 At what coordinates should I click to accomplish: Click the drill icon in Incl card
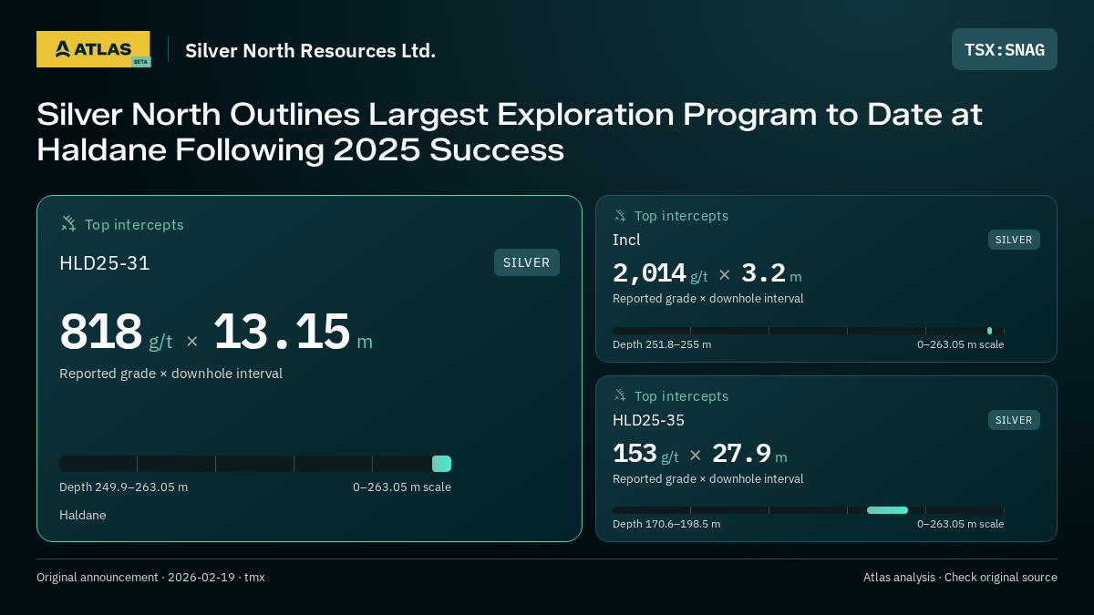pyautogui.click(x=620, y=215)
